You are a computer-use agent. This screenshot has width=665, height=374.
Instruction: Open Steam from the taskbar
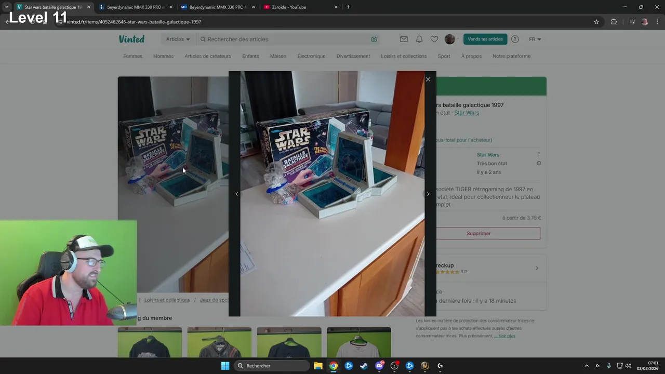point(364,366)
